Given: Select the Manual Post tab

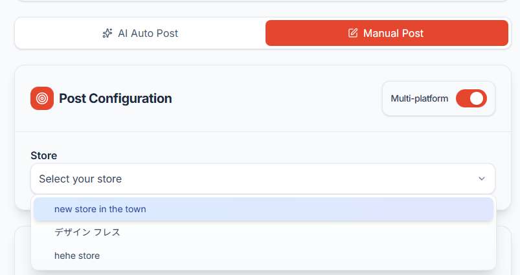Looking at the screenshot, I should tap(387, 33).
